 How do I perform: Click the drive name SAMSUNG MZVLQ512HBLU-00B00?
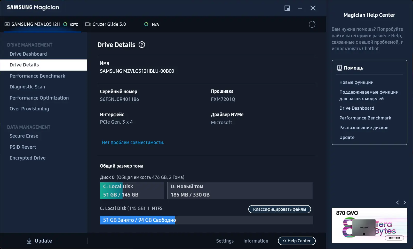coord(137,71)
